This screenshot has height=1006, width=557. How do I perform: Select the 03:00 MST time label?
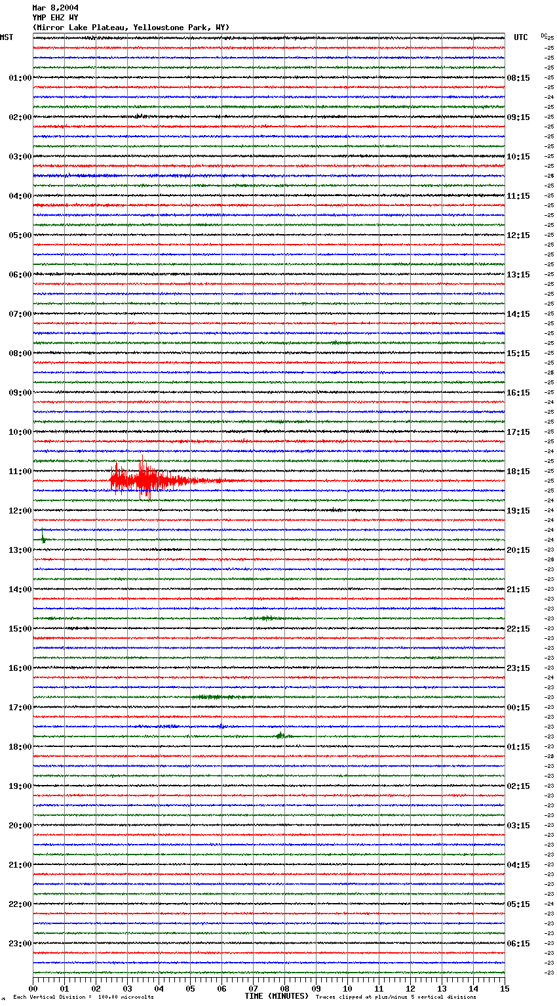click(x=20, y=157)
